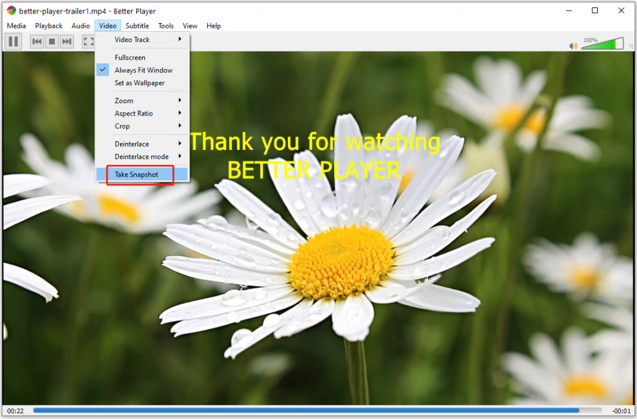Adjust the green volume slider

(602, 43)
